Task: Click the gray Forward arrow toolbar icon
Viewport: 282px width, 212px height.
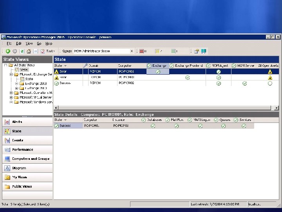Action: 15,51
